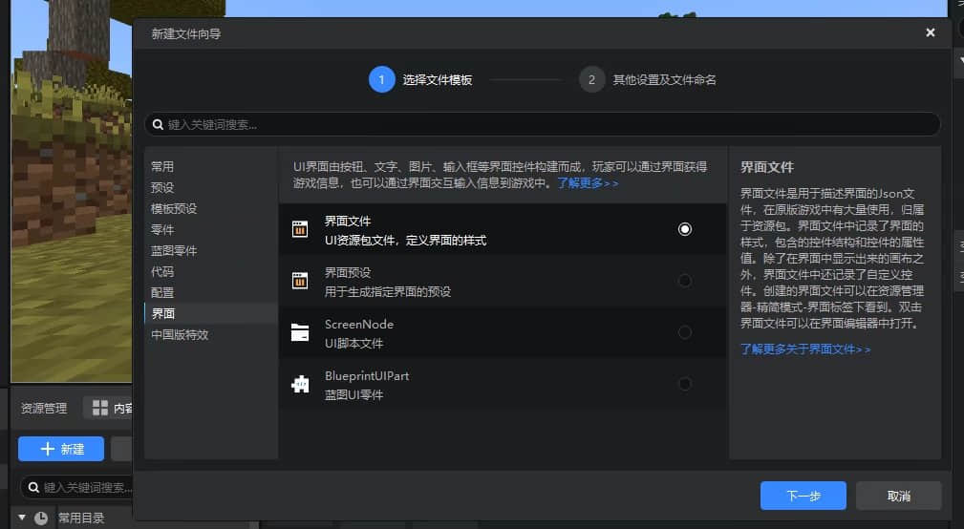Screen dimensions: 964x529
Task: Click the 界面文件 template icon
Action: (x=300, y=229)
